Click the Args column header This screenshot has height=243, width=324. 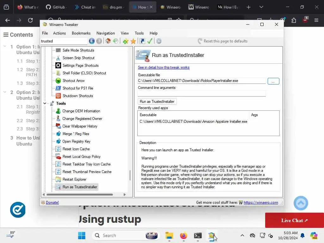(264, 115)
